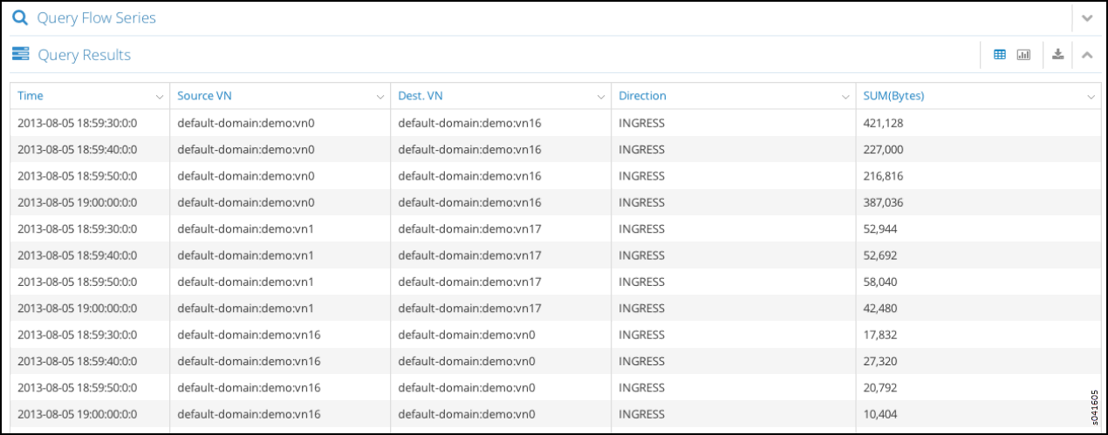
Task: Click the cell showing 10,404 bytes
Action: (x=880, y=414)
